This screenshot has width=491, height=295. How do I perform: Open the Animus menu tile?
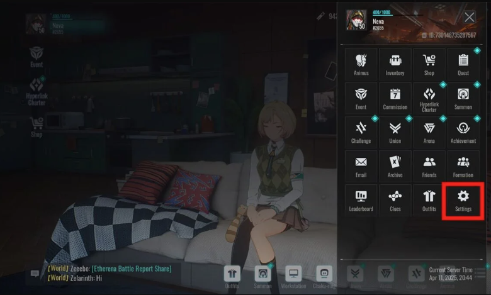[x=361, y=64]
